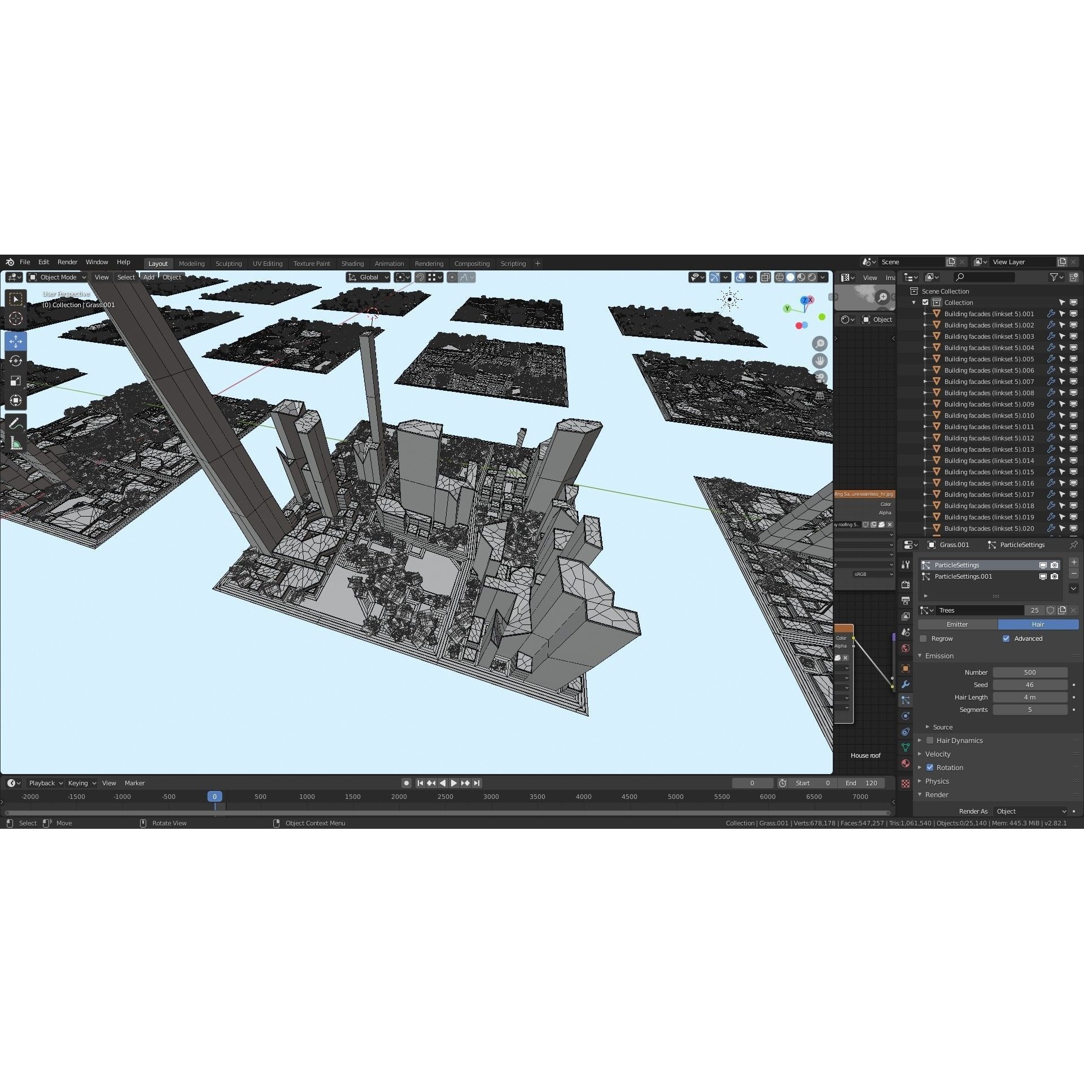Select the Move tool in the toolbar

point(16,340)
